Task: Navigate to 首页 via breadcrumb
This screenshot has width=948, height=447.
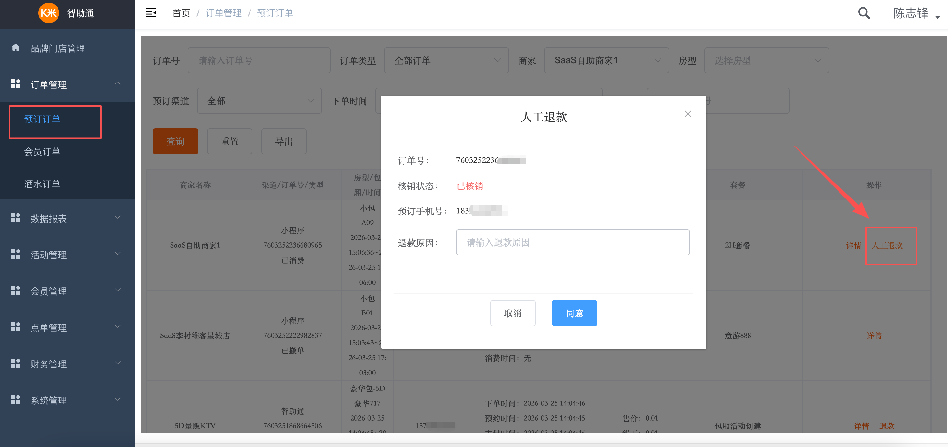Action: (x=181, y=13)
